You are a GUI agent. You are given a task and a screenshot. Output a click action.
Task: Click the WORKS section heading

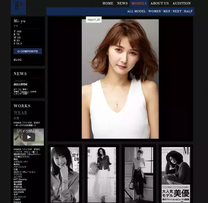click(x=22, y=106)
